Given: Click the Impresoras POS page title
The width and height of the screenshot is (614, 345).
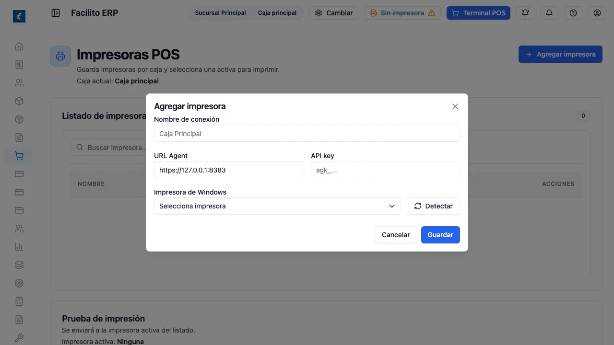Looking at the screenshot, I should click(128, 55).
